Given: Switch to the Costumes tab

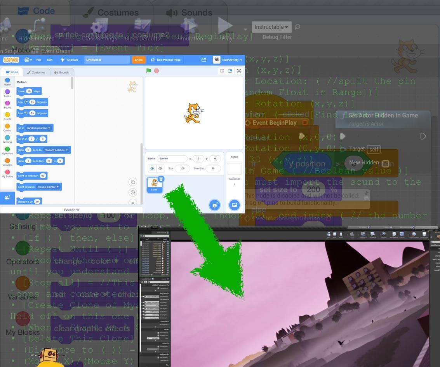Looking at the screenshot, I should pyautogui.click(x=37, y=72).
